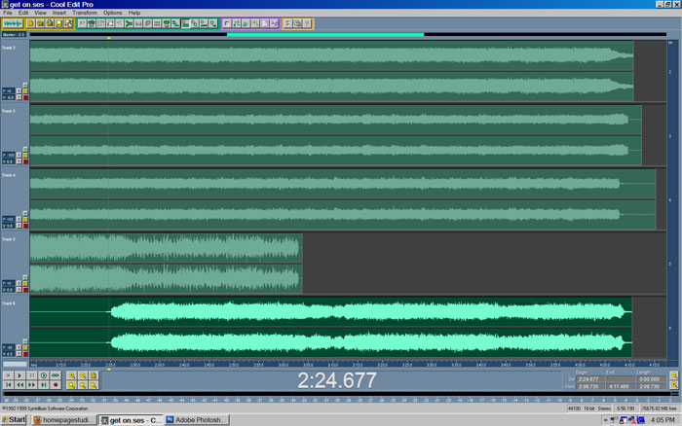Click the Windows Start button
This screenshot has width=682, height=426.
pyautogui.click(x=14, y=419)
